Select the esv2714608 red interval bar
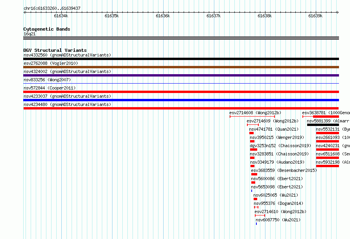The height and width of the screenshot is (239, 350). click(252, 117)
